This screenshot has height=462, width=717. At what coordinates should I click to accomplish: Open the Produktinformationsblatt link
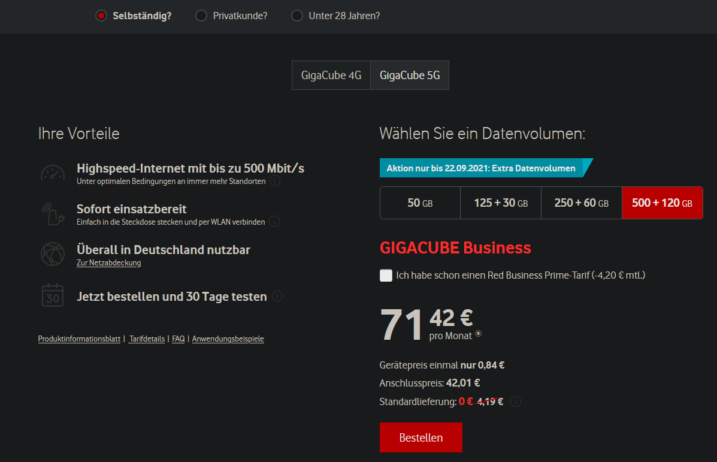click(79, 339)
